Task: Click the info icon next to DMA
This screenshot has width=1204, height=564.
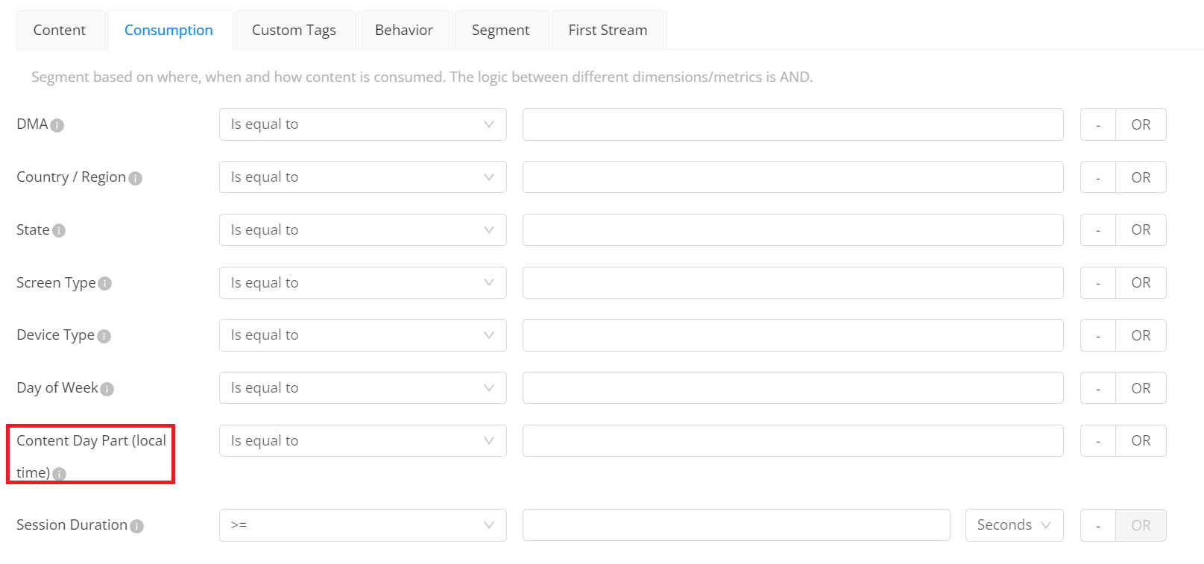Action: click(x=57, y=125)
